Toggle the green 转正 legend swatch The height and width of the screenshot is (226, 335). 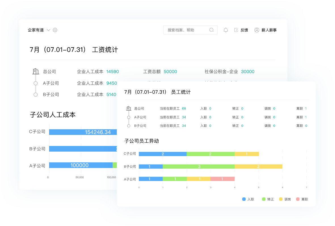[x=264, y=199]
